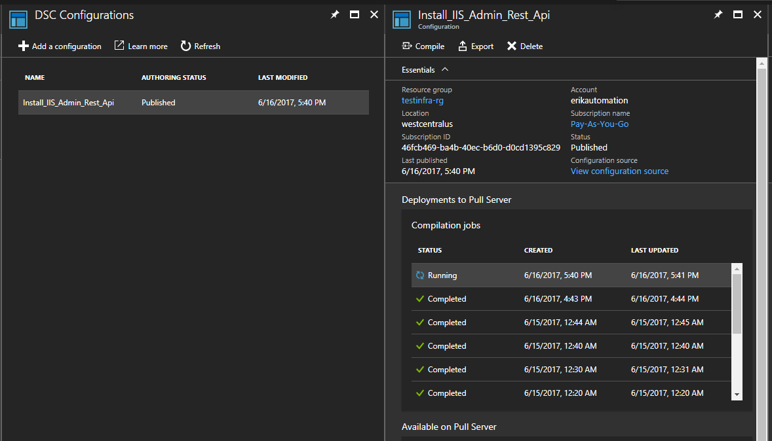Click the Add a configuration plus icon

[23, 46]
